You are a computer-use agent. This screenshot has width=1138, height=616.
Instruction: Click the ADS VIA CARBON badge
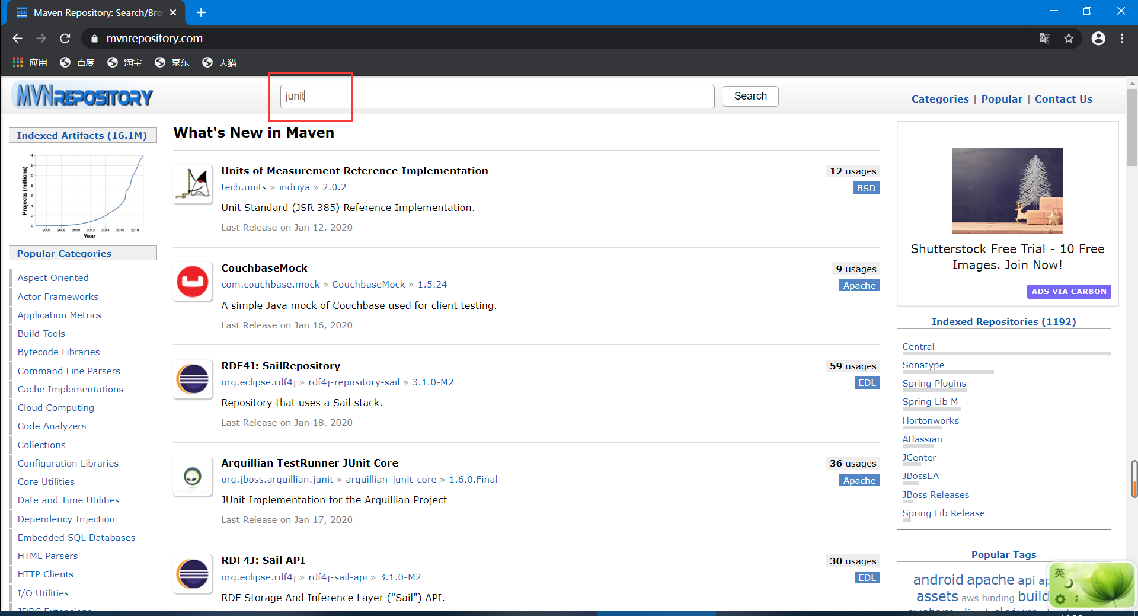click(1069, 291)
